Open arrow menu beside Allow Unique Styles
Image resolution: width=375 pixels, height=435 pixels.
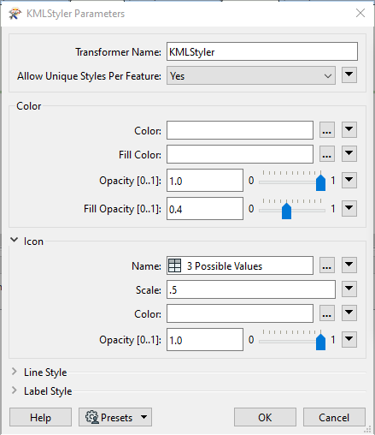(349, 74)
